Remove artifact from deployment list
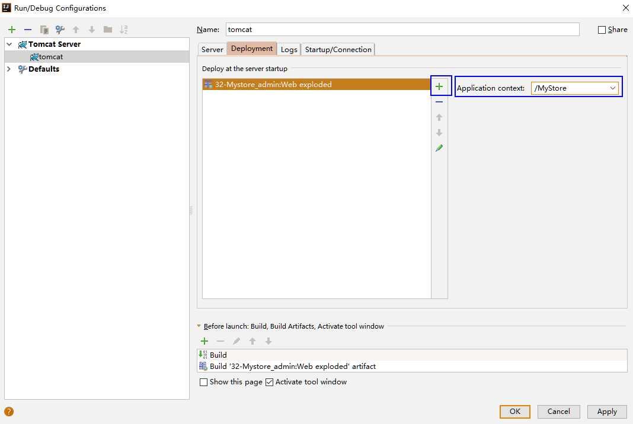Viewport: 633px width, 424px height. pyautogui.click(x=439, y=102)
